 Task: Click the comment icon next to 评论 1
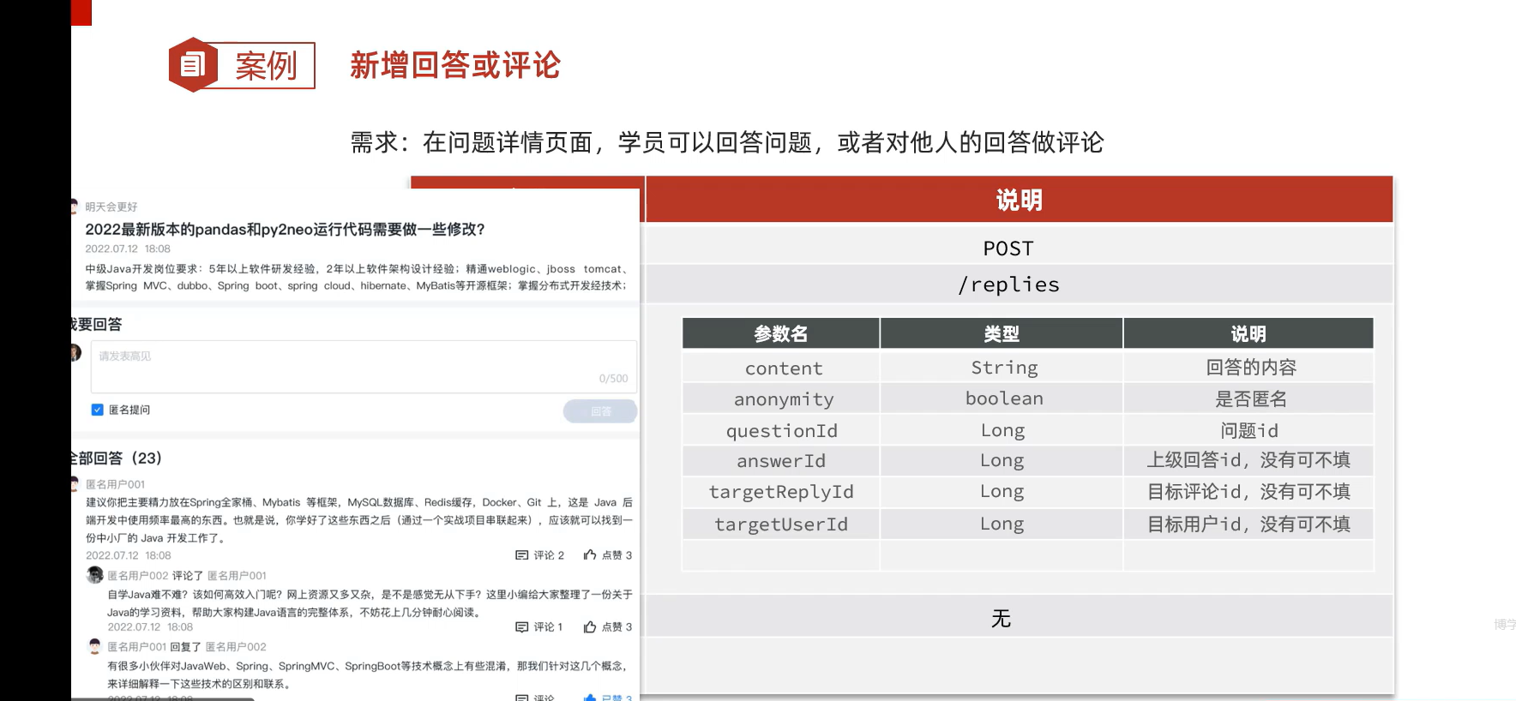(521, 627)
